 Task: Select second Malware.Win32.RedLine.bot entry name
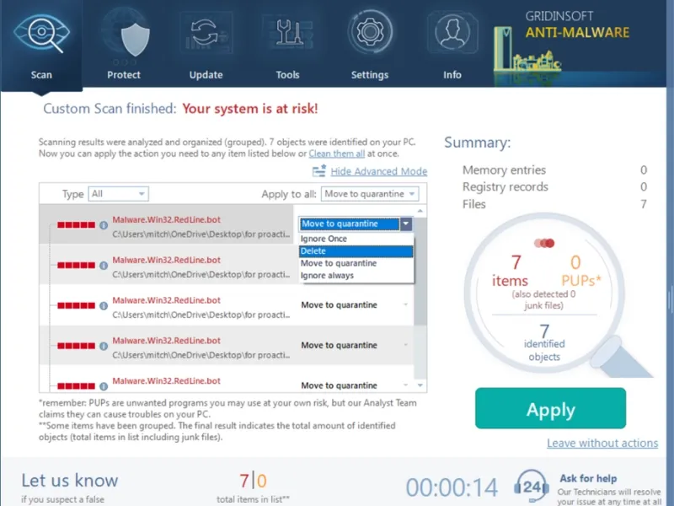pos(166,261)
